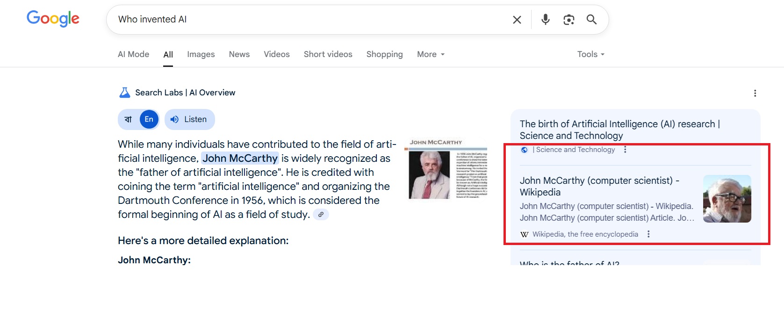The height and width of the screenshot is (325, 784).
Task: Open options for Wikipedia source
Action: pos(648,234)
